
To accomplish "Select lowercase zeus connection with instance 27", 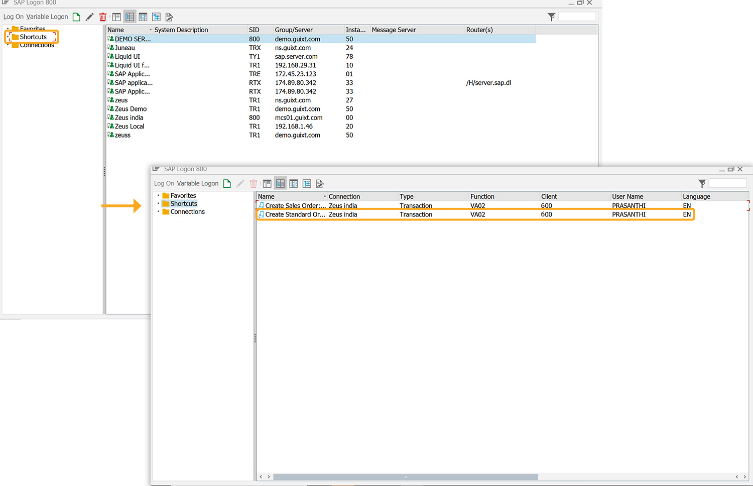I will pos(321,100).
